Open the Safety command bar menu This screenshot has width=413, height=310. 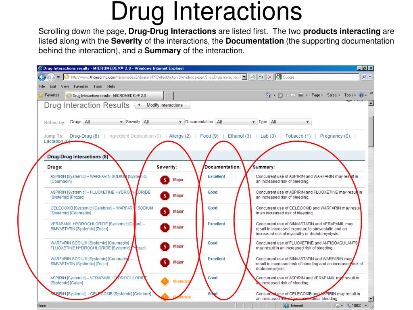(x=334, y=95)
